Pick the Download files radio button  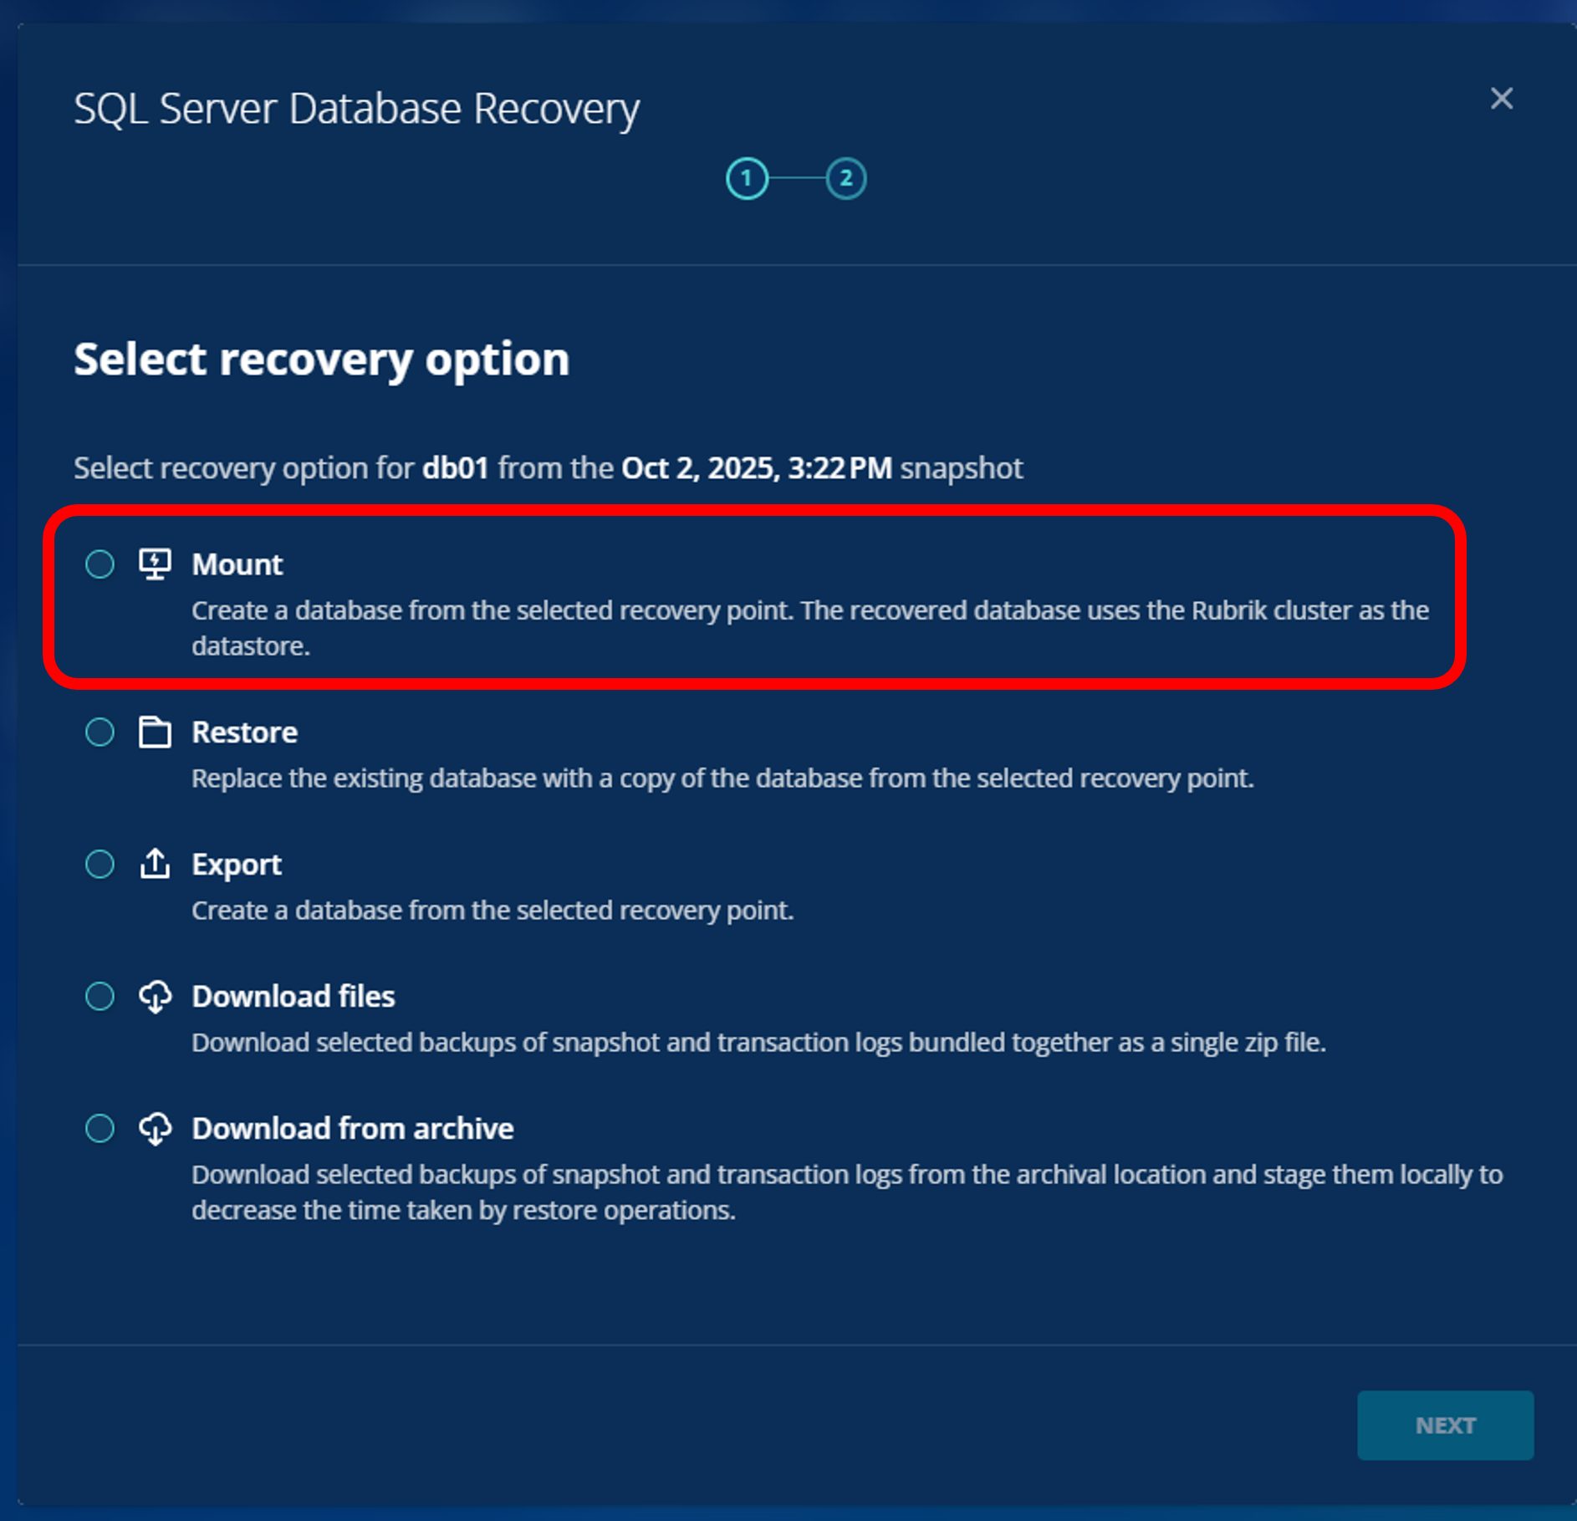point(100,996)
